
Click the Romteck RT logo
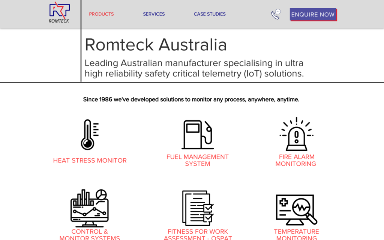(58, 10)
